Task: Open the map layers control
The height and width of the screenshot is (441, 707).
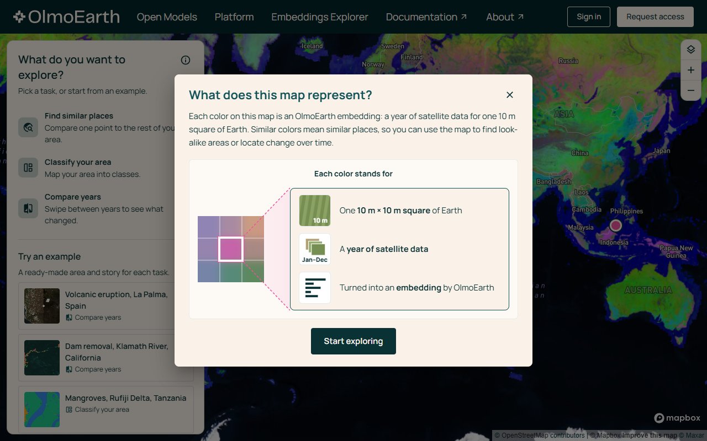Action: coord(691,50)
